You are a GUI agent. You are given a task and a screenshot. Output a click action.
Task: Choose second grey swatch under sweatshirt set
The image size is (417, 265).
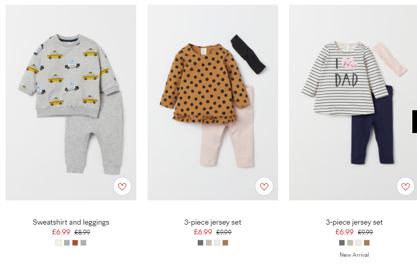pyautogui.click(x=67, y=243)
